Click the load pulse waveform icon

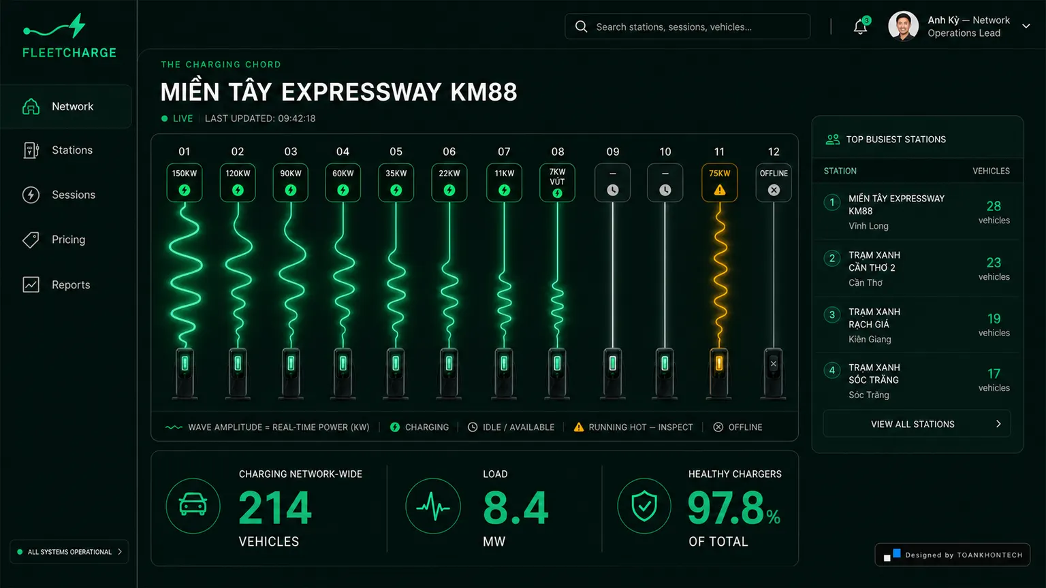[x=433, y=506]
